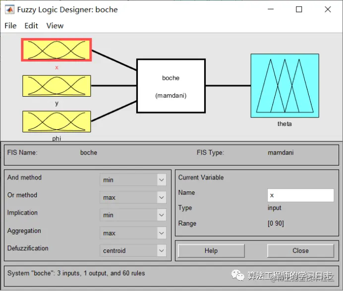Click the FIS Name value boche

pyautogui.click(x=89, y=153)
